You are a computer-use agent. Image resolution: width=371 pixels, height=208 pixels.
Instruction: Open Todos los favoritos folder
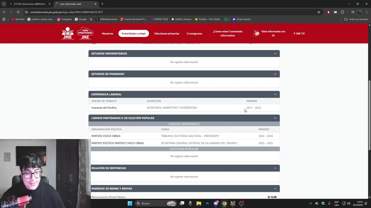(357, 19)
